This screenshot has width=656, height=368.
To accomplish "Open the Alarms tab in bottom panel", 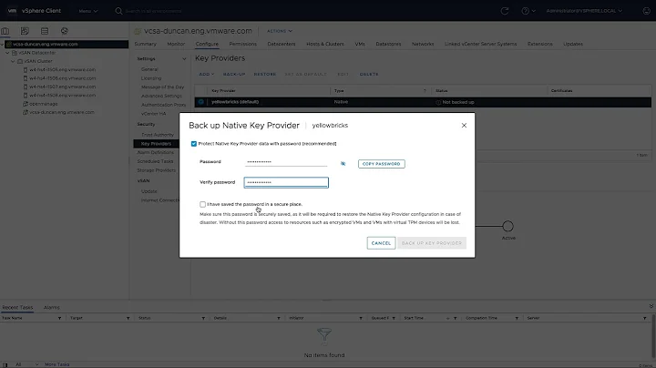I will click(51, 307).
